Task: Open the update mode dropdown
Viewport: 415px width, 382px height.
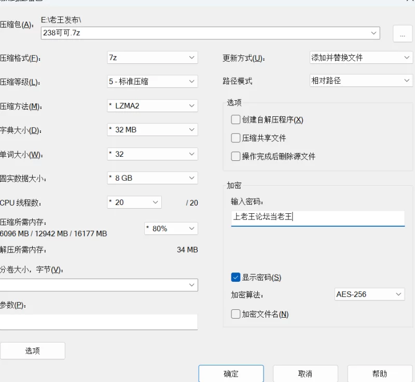Action: pos(360,58)
